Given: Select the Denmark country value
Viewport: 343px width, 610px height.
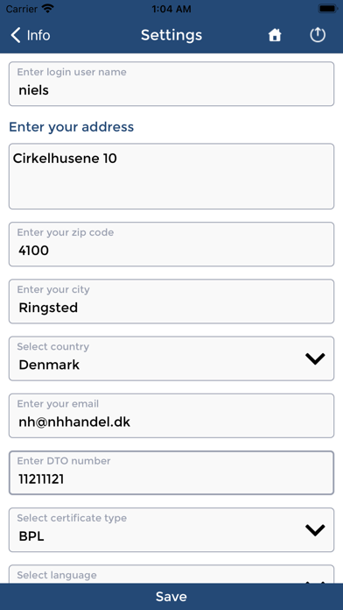Looking at the screenshot, I should click(49, 365).
